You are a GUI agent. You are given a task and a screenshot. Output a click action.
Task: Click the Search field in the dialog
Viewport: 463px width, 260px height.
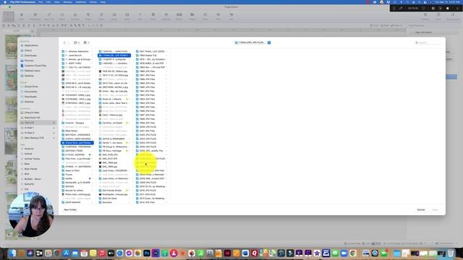coord(428,43)
